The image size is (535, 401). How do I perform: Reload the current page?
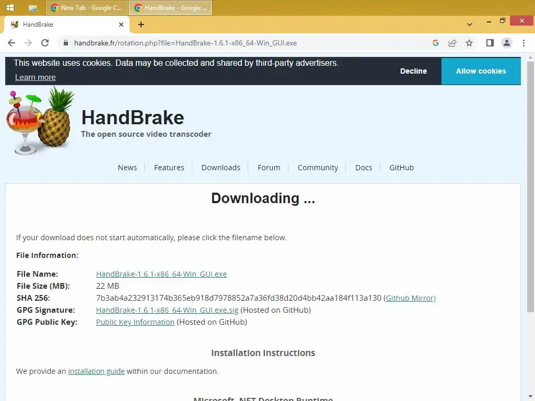(x=45, y=43)
